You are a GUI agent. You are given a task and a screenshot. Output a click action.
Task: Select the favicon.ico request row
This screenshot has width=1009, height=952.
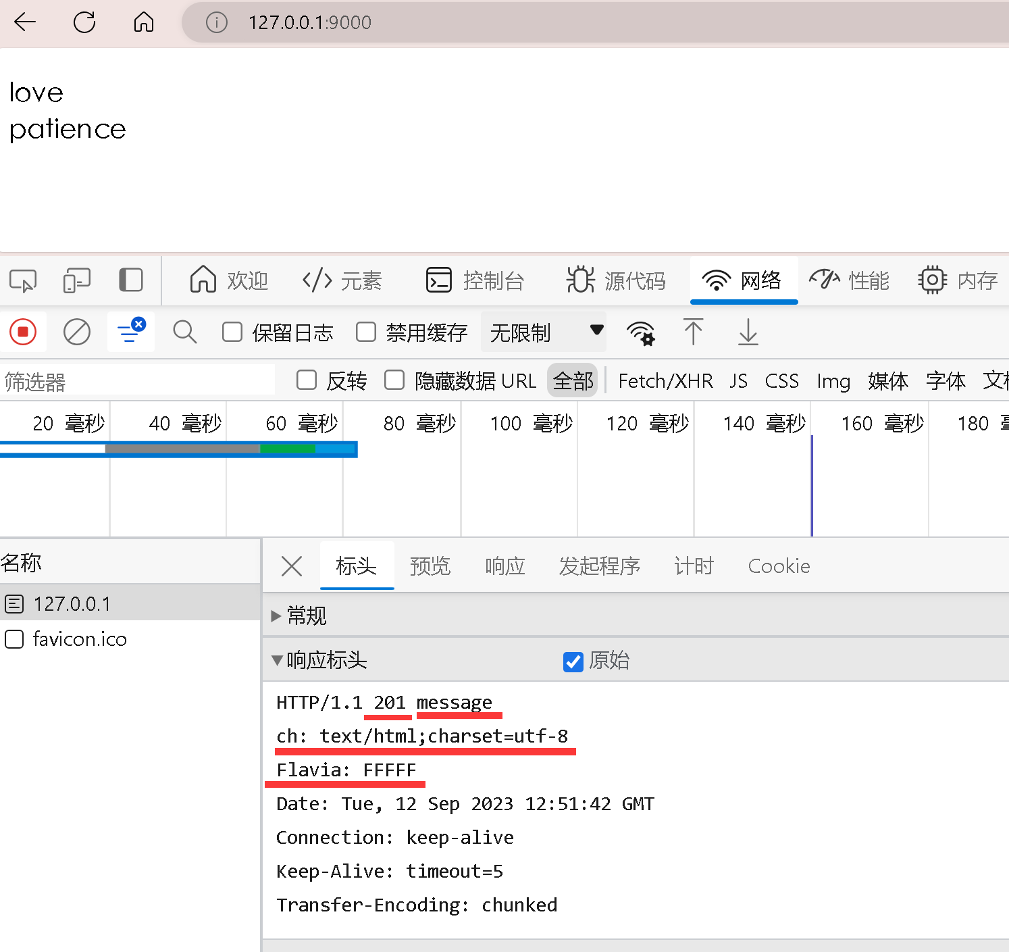coord(130,638)
